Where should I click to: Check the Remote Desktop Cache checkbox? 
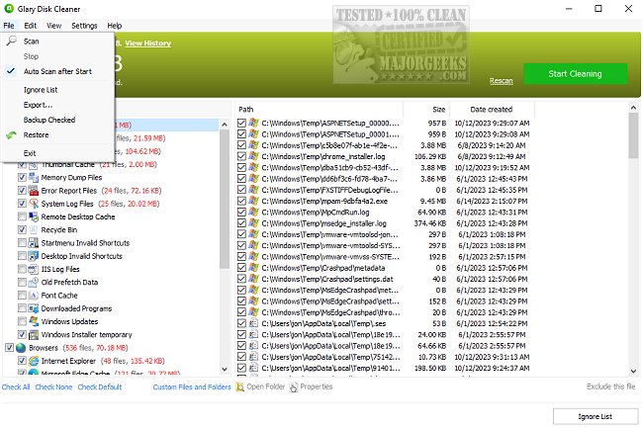tap(22, 216)
